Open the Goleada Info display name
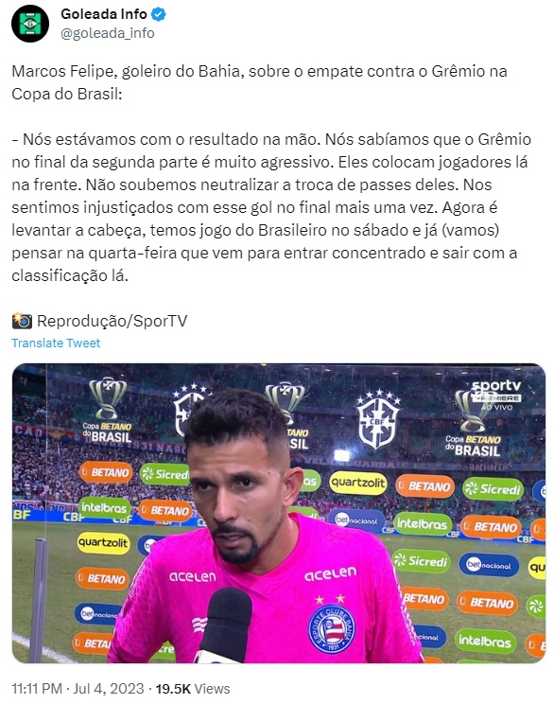This screenshot has height=704, width=554. tap(104, 14)
